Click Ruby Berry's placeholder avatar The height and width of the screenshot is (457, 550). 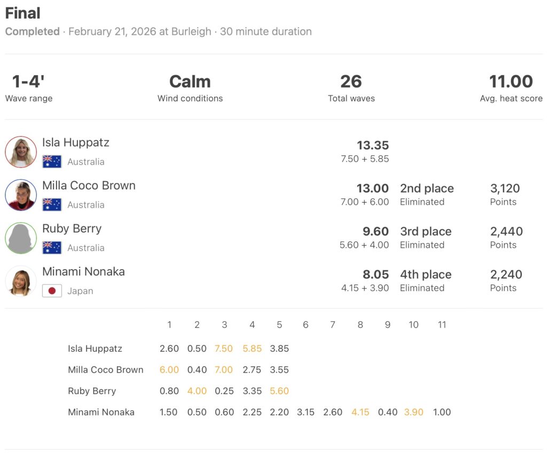(x=21, y=238)
